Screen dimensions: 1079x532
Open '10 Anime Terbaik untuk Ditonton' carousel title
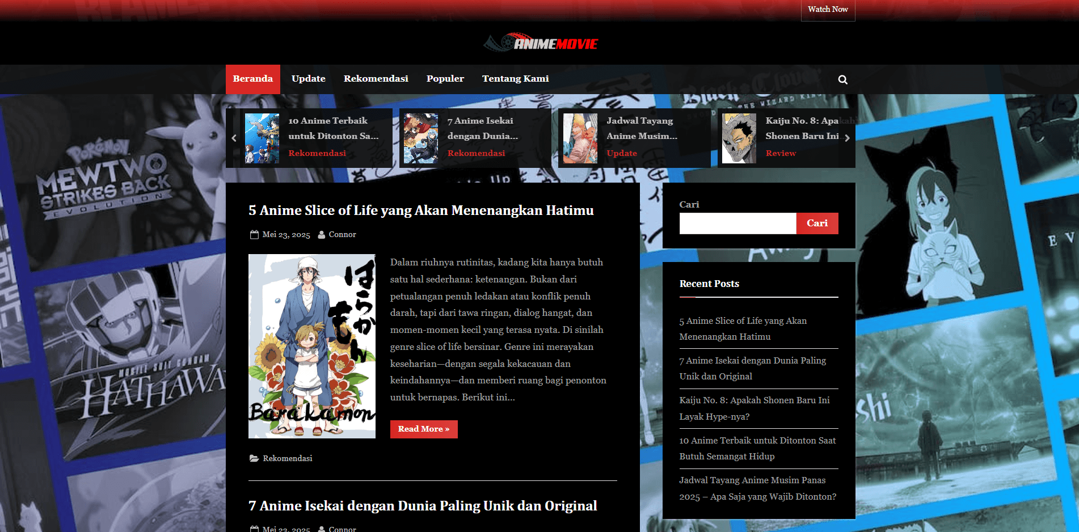(334, 128)
